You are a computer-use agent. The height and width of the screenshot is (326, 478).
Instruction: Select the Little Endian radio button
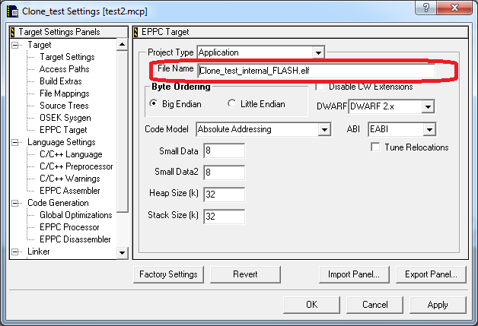(x=231, y=103)
